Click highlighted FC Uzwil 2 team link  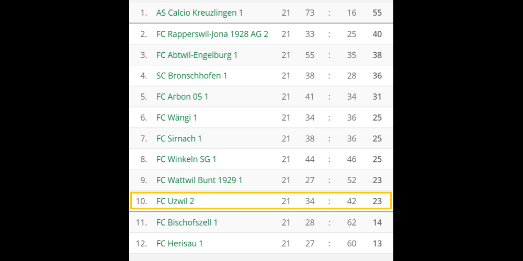pyautogui.click(x=175, y=201)
